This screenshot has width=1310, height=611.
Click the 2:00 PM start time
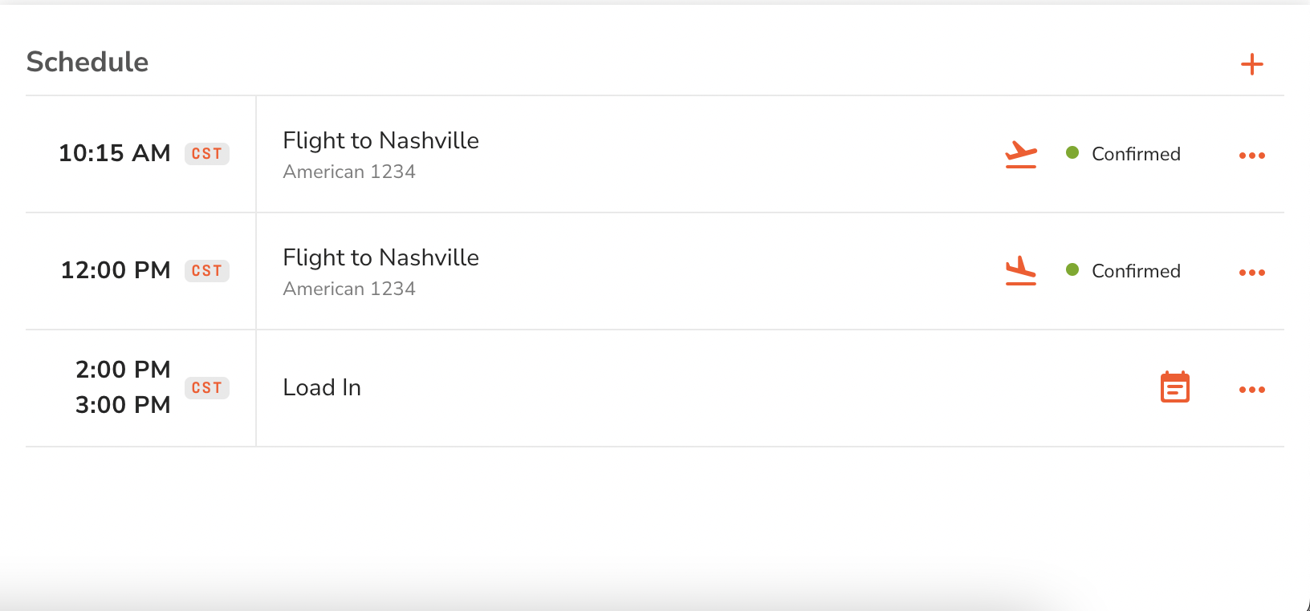click(123, 370)
